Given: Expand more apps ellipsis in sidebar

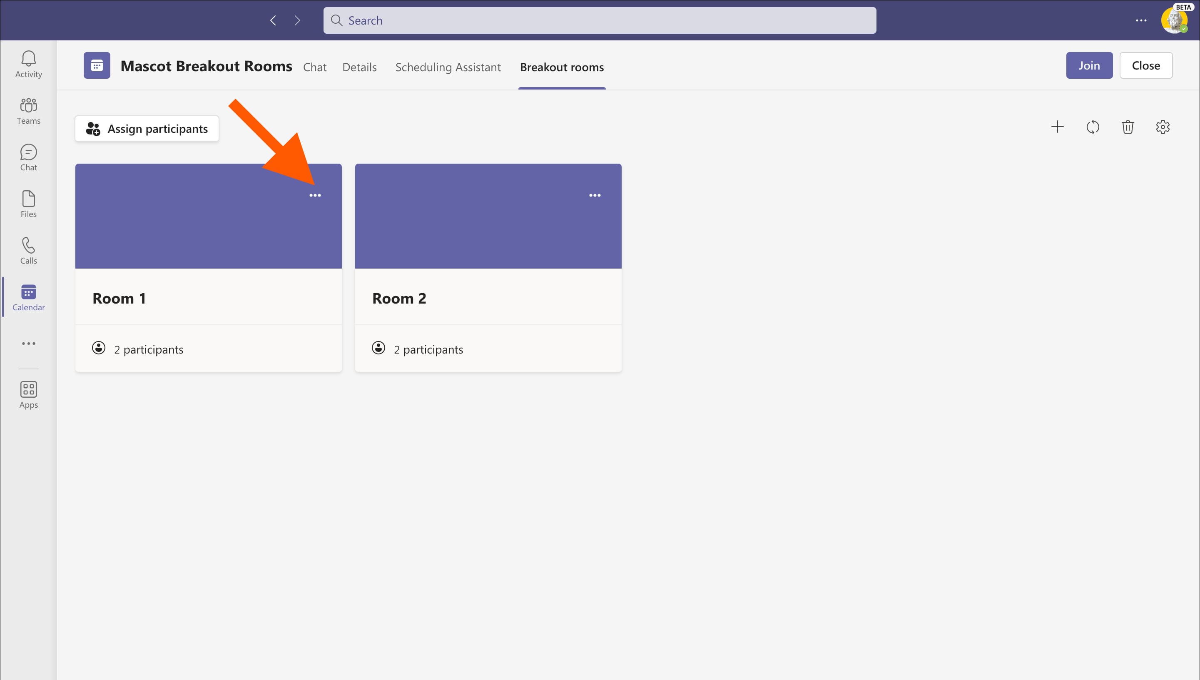Looking at the screenshot, I should 28,344.
